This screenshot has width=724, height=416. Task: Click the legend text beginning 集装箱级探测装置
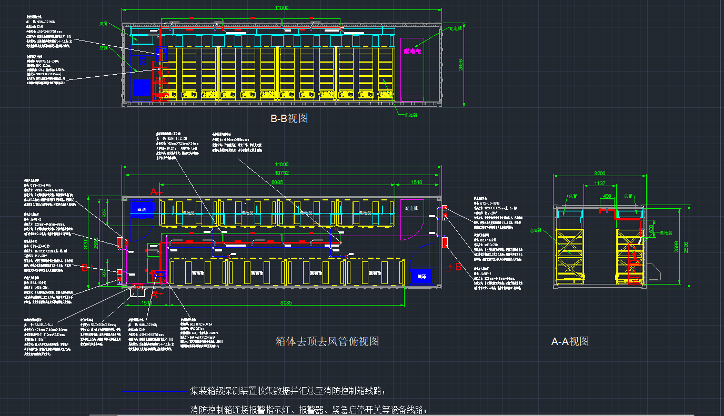coord(288,391)
